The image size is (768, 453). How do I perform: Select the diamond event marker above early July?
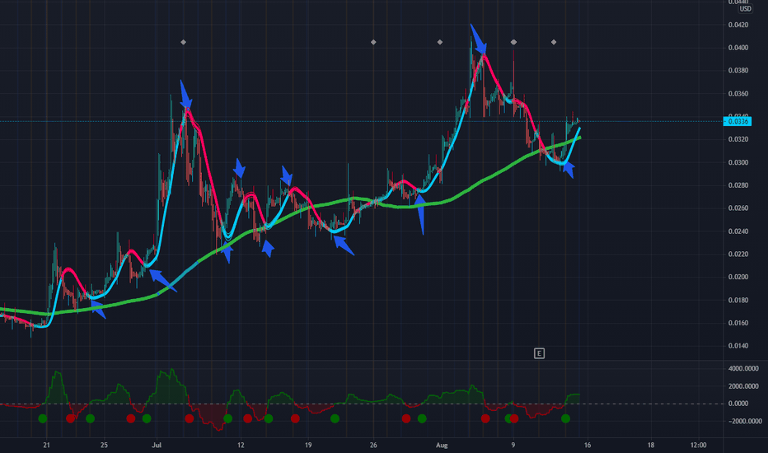(183, 42)
